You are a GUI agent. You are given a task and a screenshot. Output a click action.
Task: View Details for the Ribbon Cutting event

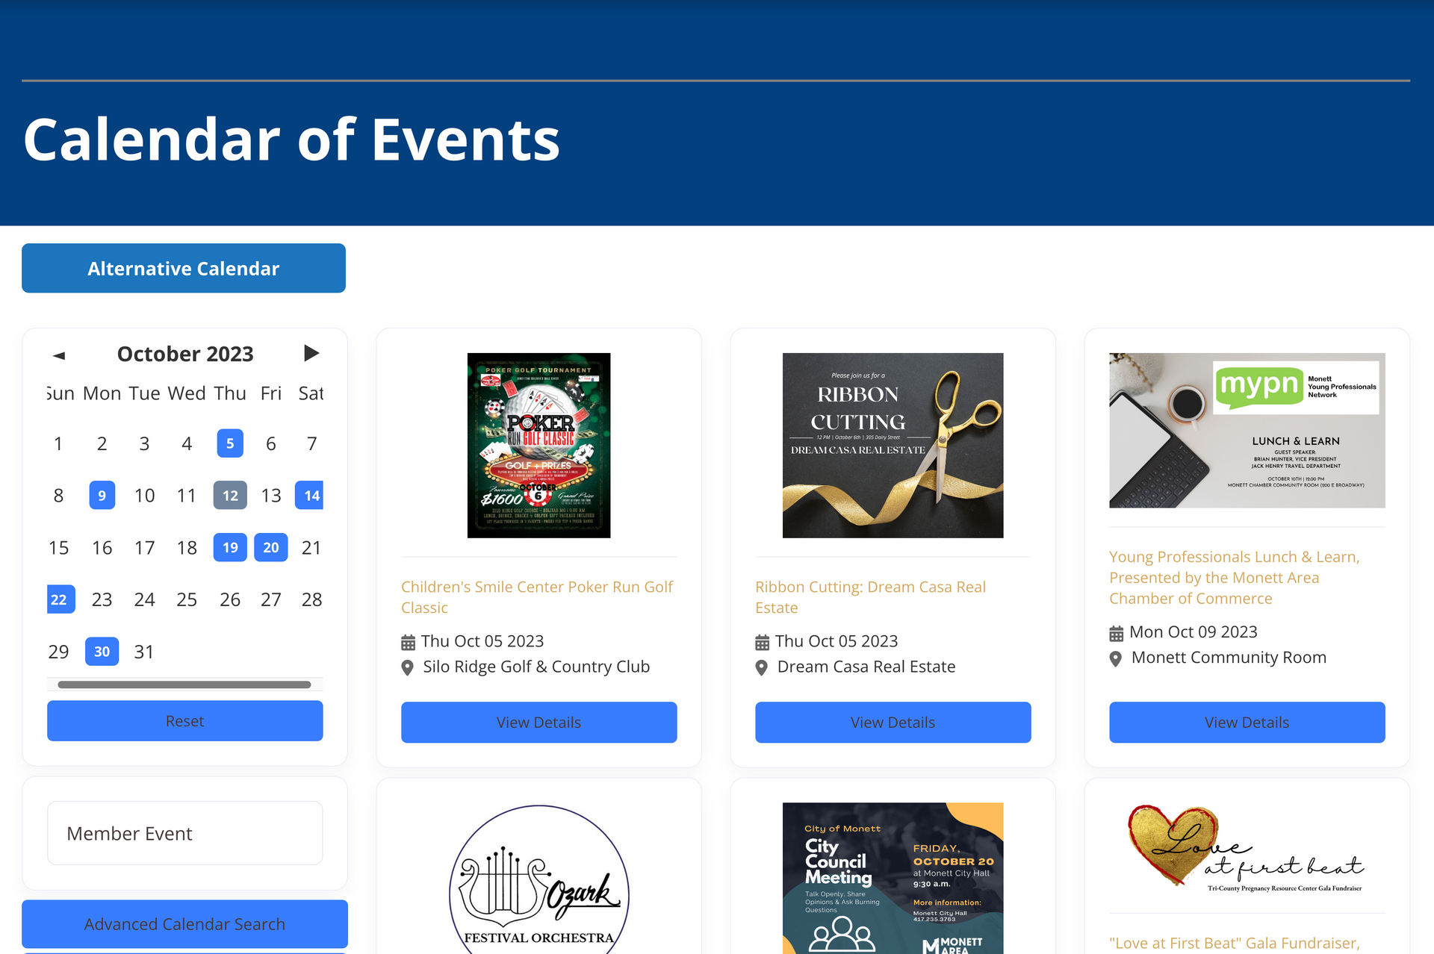[893, 722]
